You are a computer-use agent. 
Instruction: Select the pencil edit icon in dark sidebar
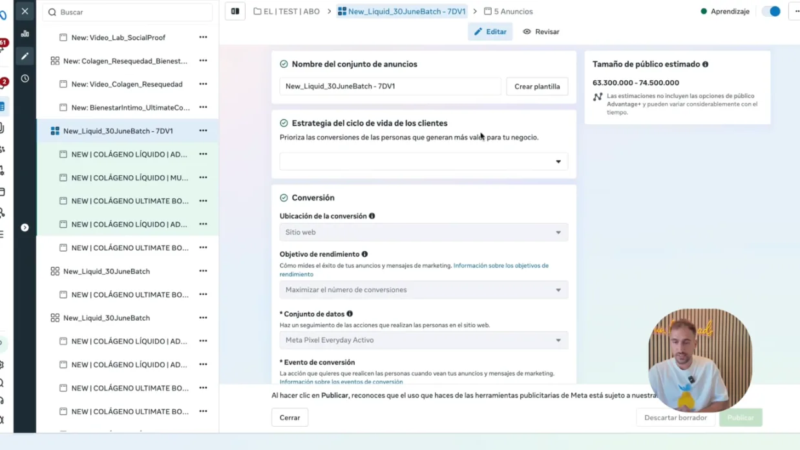[25, 56]
